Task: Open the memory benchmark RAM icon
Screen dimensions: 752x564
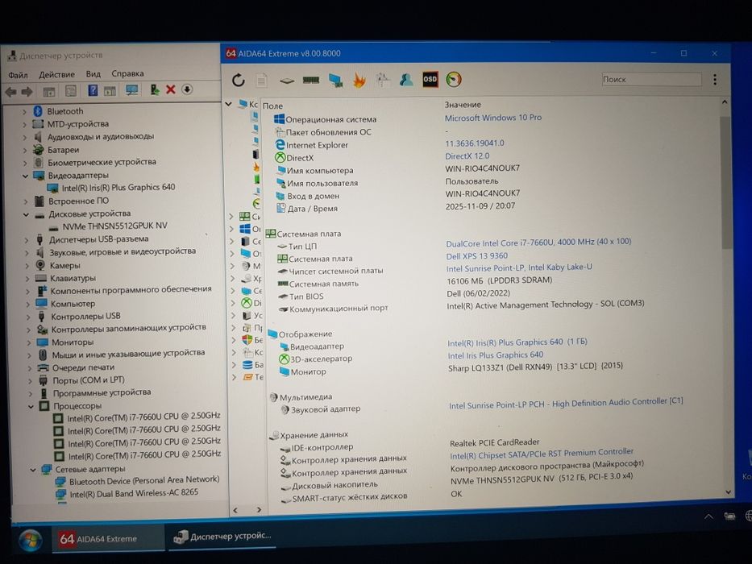Action: click(x=311, y=80)
